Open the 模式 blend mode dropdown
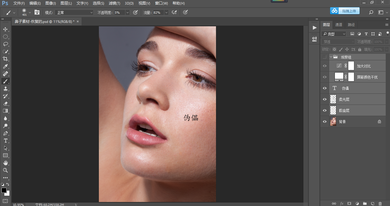 74,13
